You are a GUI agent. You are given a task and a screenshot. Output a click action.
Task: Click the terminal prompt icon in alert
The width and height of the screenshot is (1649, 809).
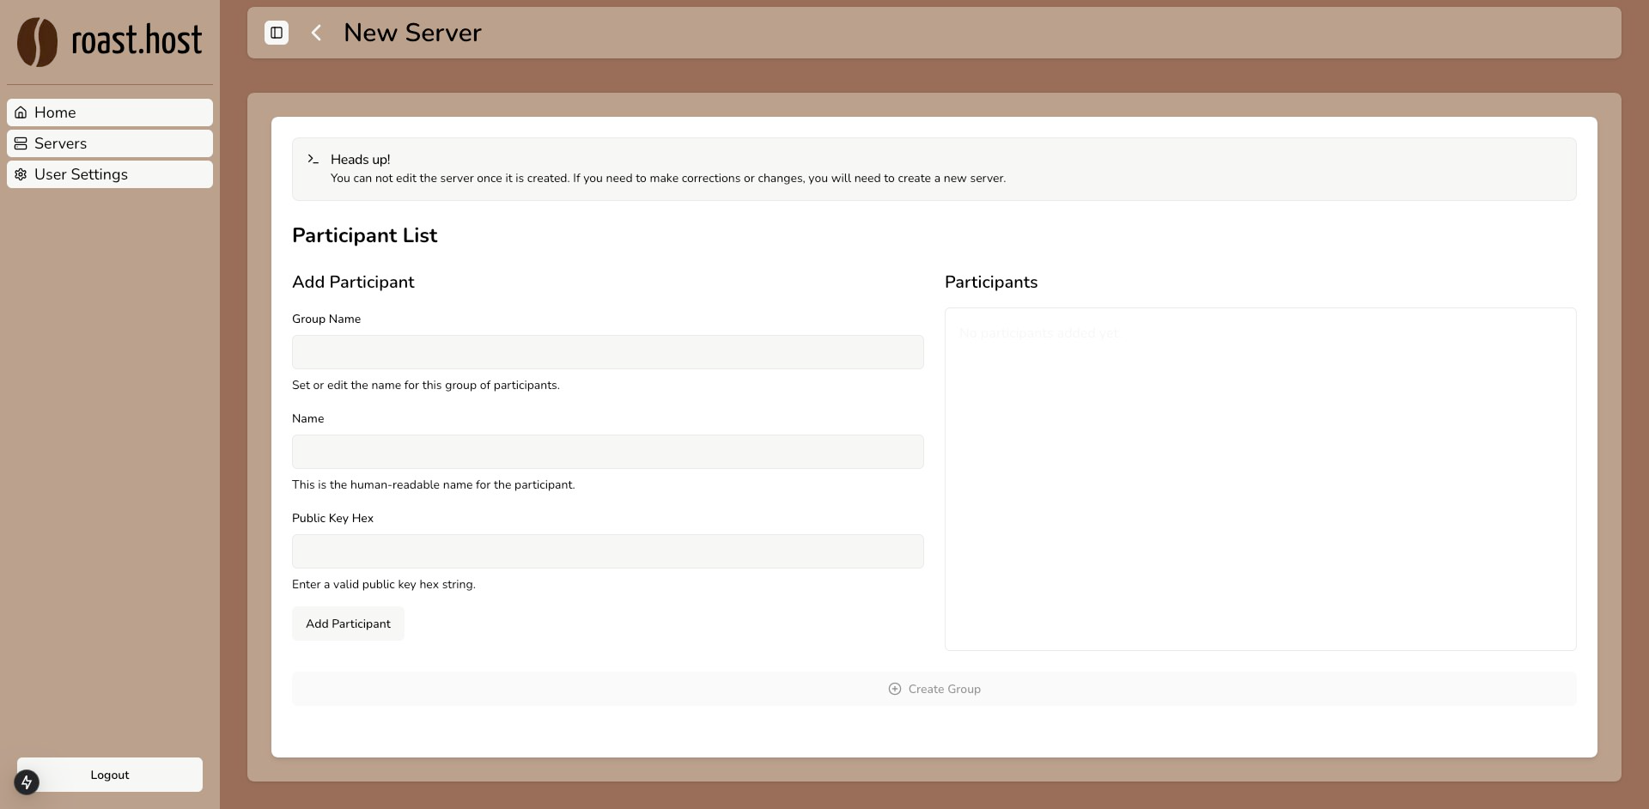[x=313, y=159]
